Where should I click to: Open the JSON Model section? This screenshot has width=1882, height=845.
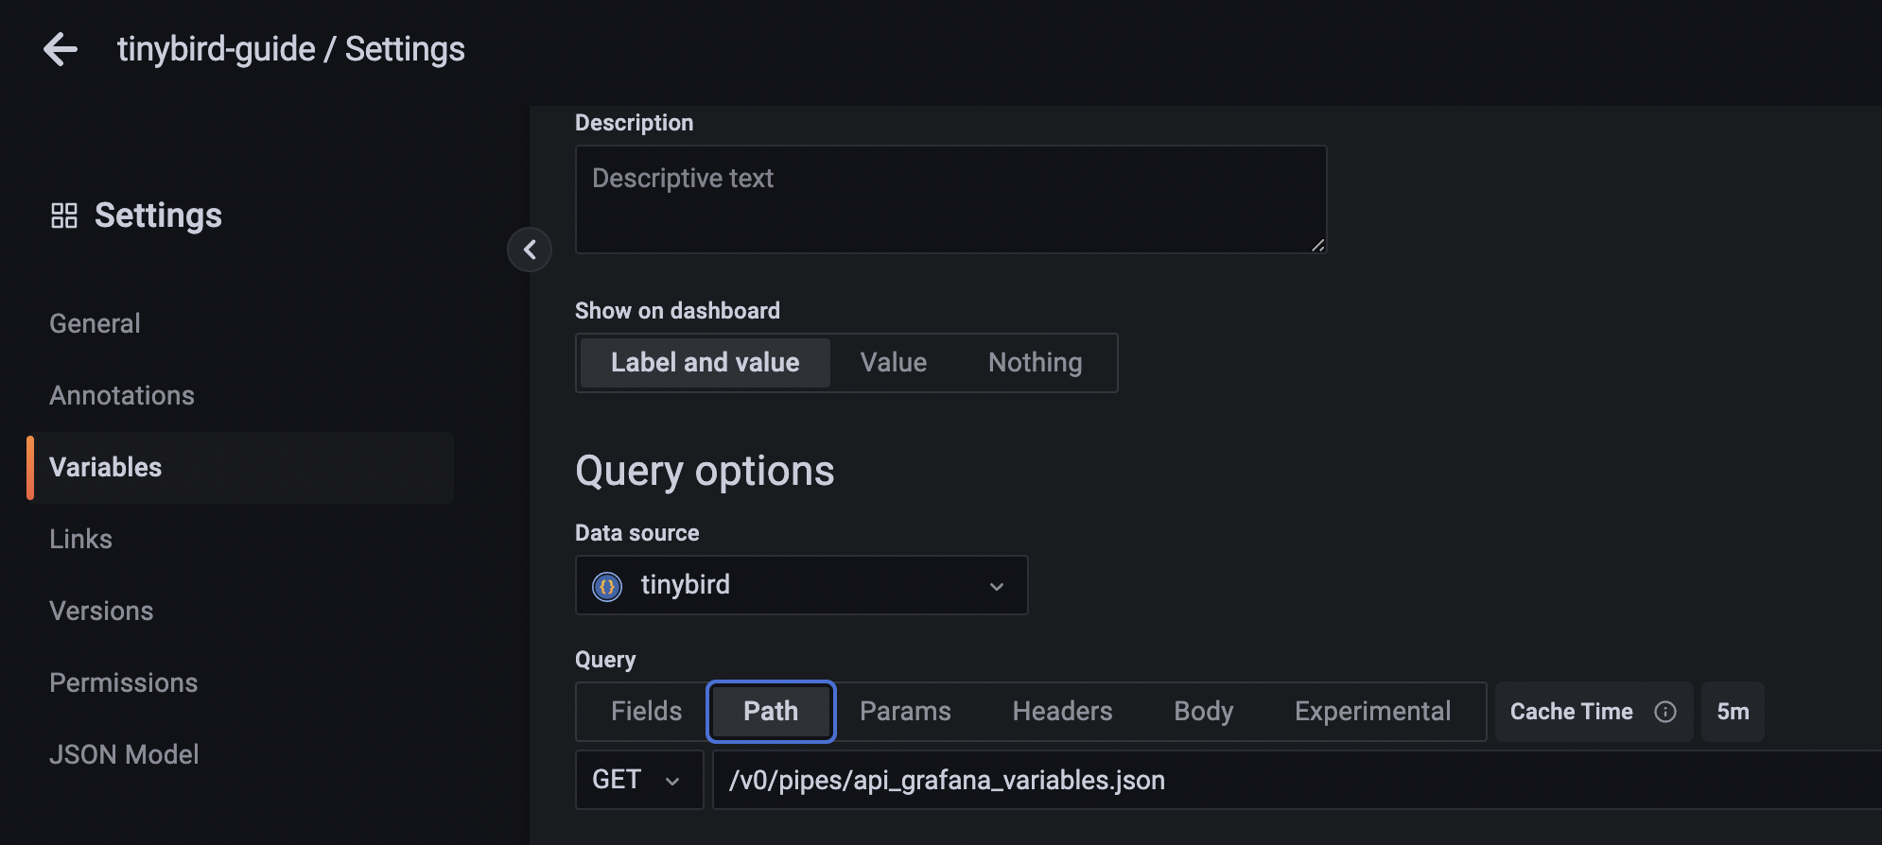(124, 754)
